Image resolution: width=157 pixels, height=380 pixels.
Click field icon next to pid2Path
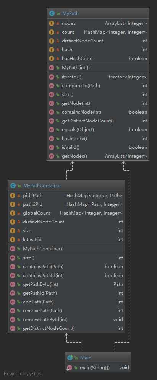[x=13, y=196]
